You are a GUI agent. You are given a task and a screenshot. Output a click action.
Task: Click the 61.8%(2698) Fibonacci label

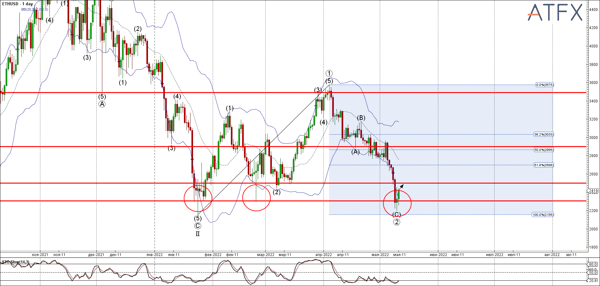click(x=544, y=165)
